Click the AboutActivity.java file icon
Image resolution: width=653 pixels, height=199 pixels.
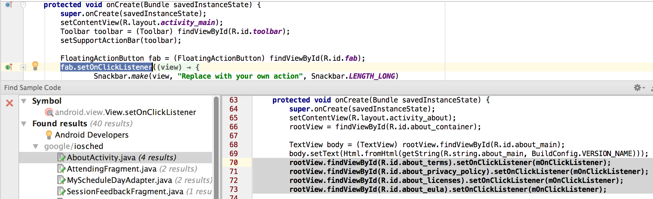point(61,157)
